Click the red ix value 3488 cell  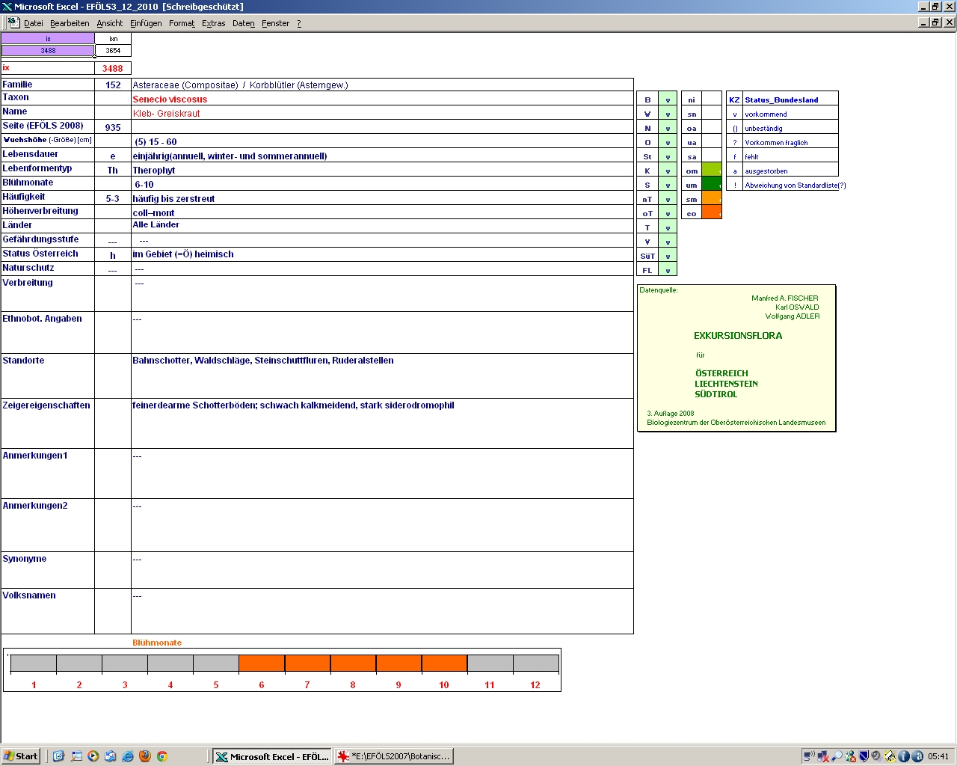pyautogui.click(x=113, y=68)
